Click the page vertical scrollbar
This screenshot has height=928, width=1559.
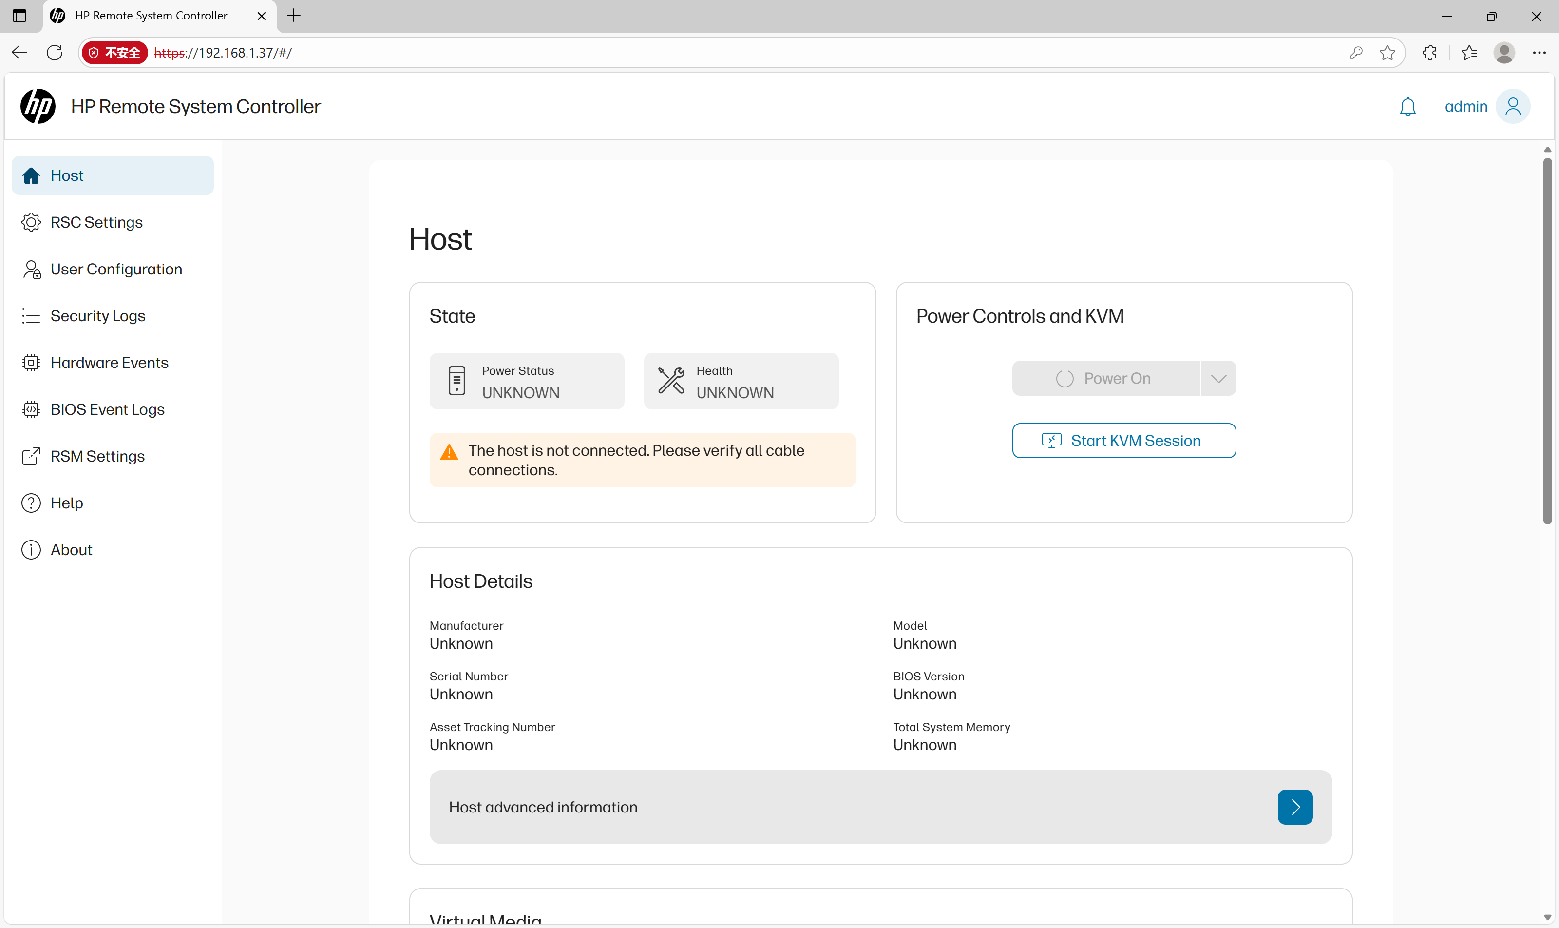click(1547, 341)
